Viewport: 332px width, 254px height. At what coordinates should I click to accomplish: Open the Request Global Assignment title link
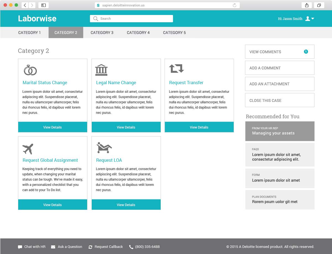pyautogui.click(x=50, y=160)
